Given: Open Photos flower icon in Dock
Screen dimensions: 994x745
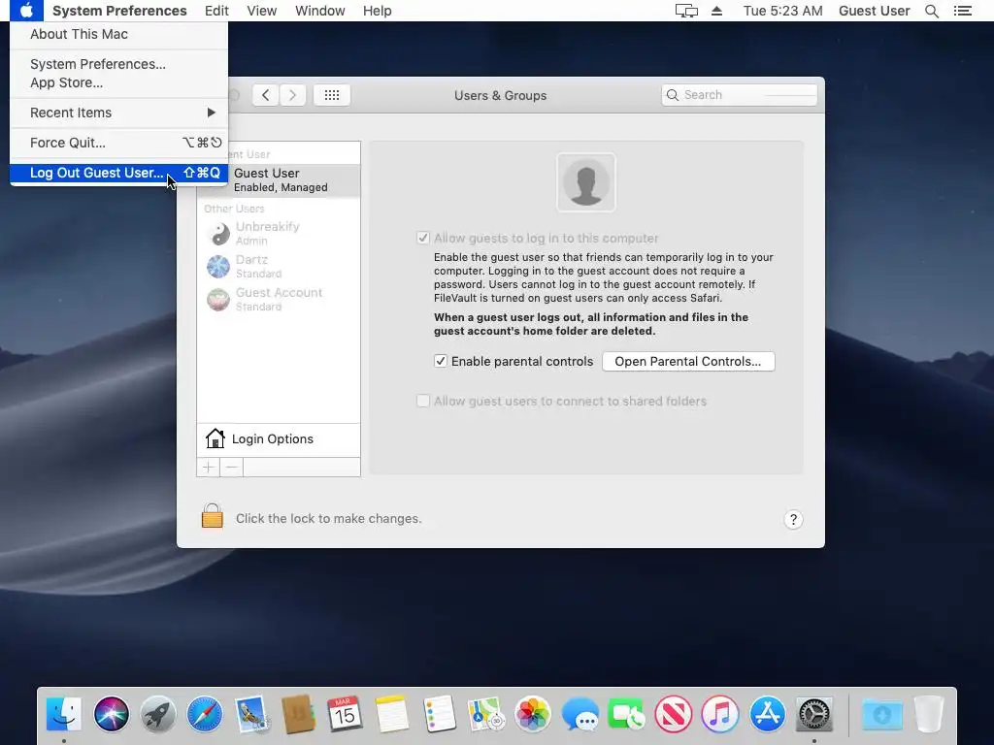Looking at the screenshot, I should click(x=533, y=714).
